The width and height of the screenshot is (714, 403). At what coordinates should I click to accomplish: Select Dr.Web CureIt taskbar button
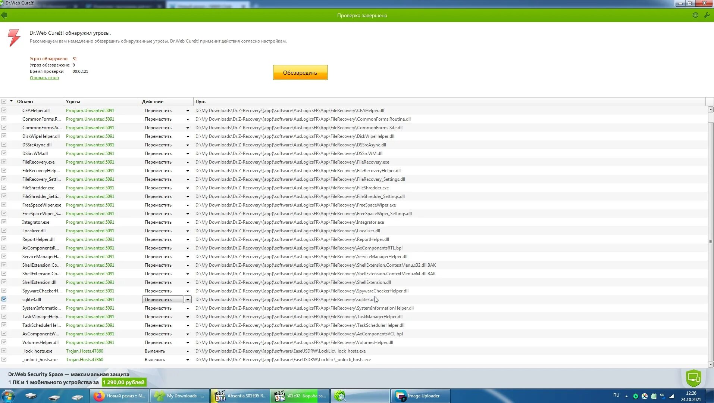coord(360,396)
